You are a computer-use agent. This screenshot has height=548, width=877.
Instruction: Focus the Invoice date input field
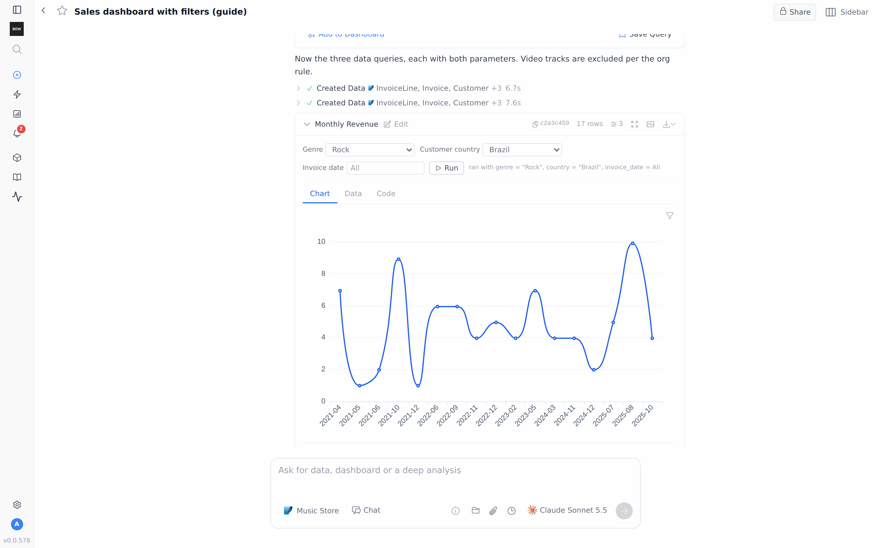385,168
